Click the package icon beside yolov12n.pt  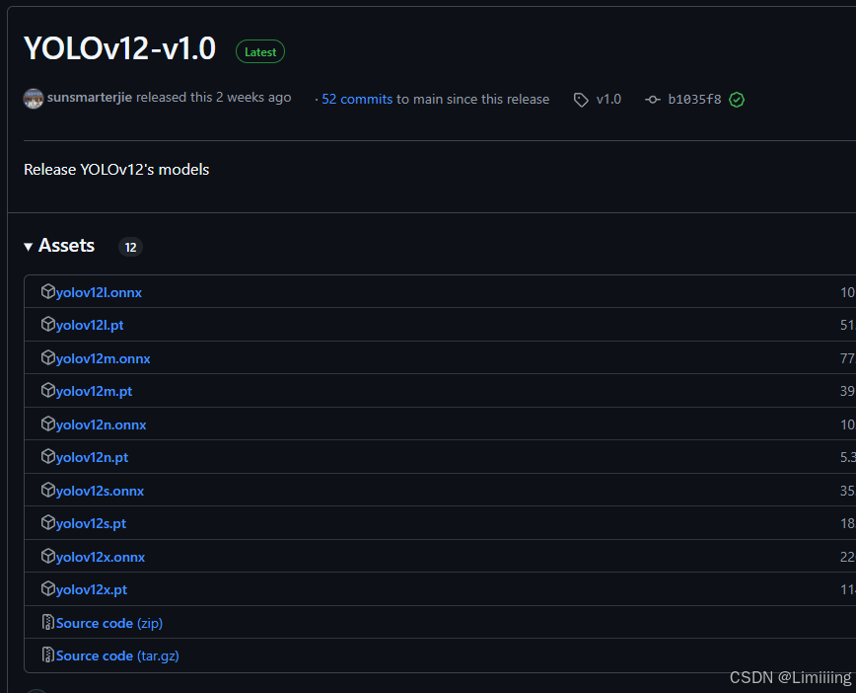(x=48, y=456)
